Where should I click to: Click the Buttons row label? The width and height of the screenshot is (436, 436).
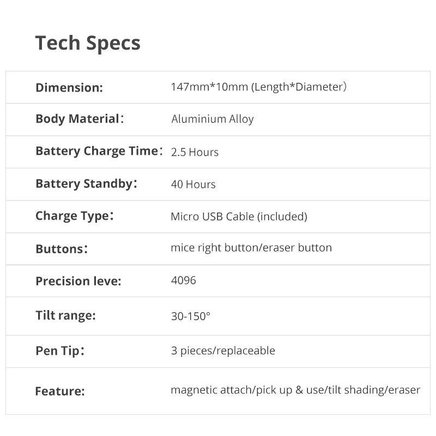click(x=62, y=249)
